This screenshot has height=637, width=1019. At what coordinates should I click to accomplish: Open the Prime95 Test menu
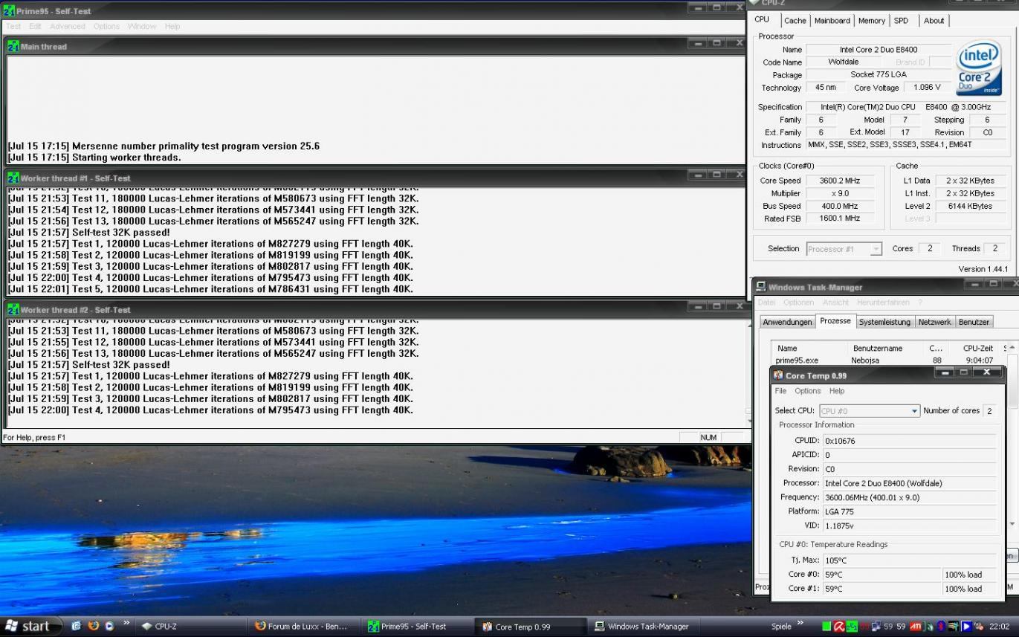(13, 26)
